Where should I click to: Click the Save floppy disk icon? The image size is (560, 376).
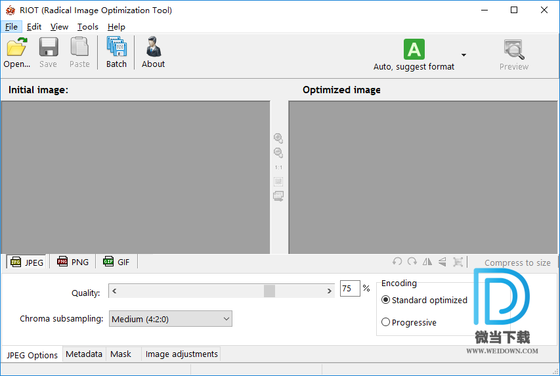point(48,47)
